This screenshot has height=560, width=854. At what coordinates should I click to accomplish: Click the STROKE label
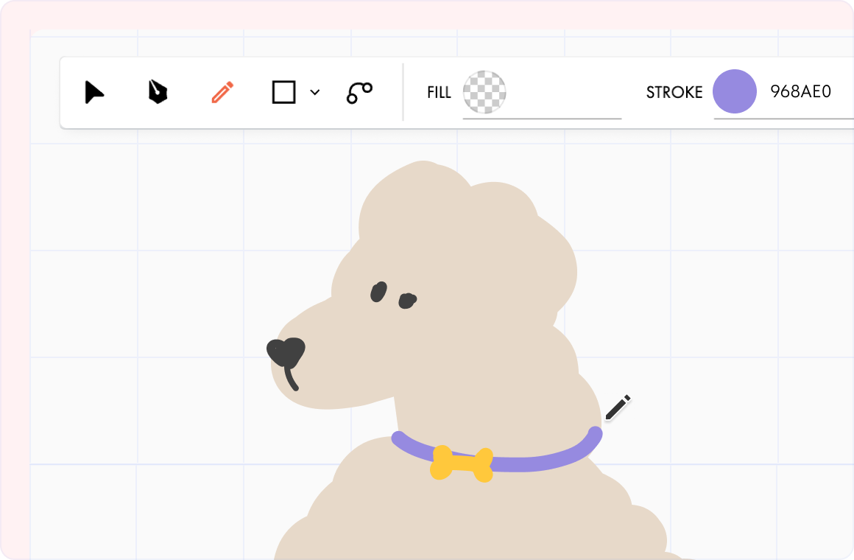[x=674, y=91]
